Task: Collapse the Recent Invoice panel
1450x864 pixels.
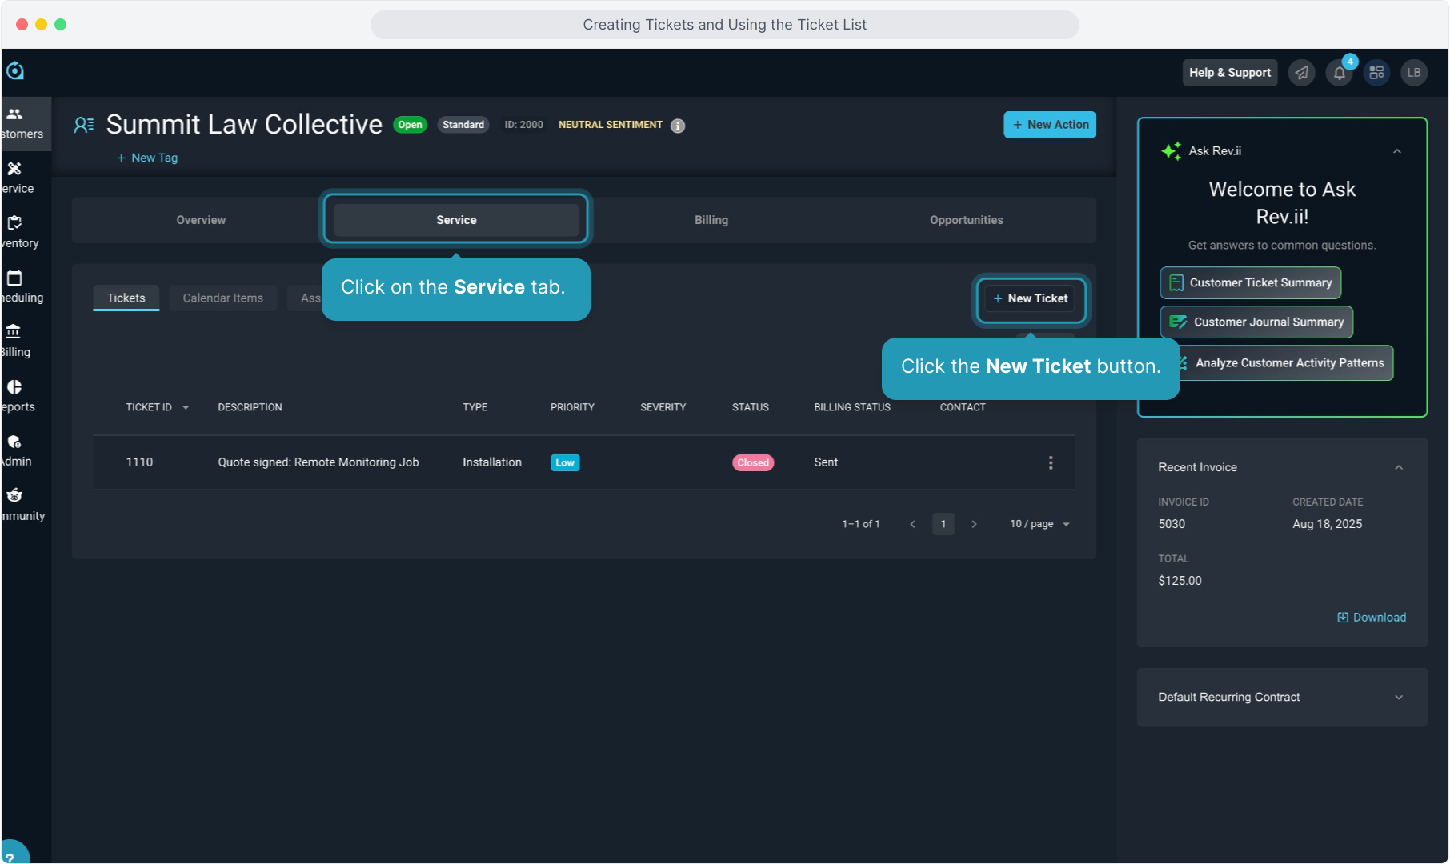Action: (1399, 467)
